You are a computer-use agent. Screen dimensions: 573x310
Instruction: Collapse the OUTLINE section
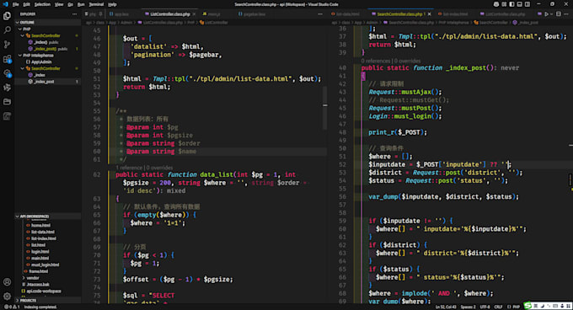pos(18,23)
